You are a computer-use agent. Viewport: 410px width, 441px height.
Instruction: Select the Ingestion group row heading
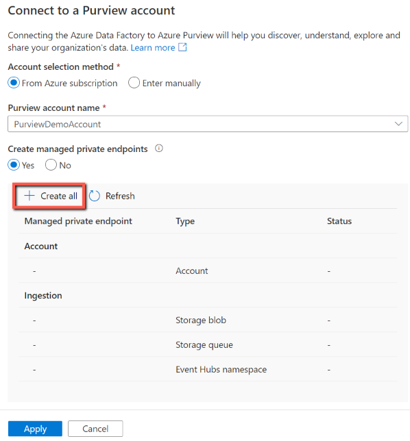tap(43, 296)
